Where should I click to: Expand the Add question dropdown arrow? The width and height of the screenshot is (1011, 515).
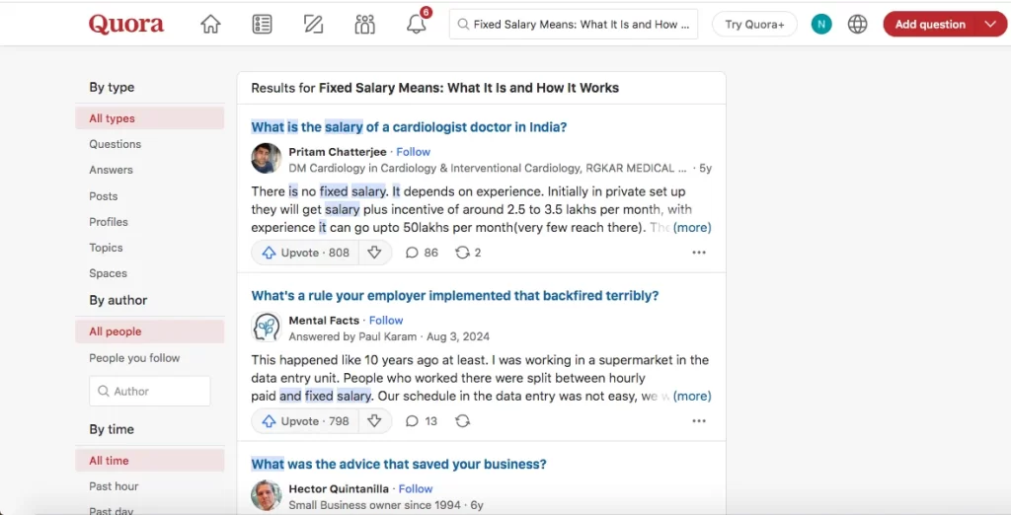(991, 25)
